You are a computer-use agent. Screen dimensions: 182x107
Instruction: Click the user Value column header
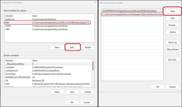click(61, 16)
